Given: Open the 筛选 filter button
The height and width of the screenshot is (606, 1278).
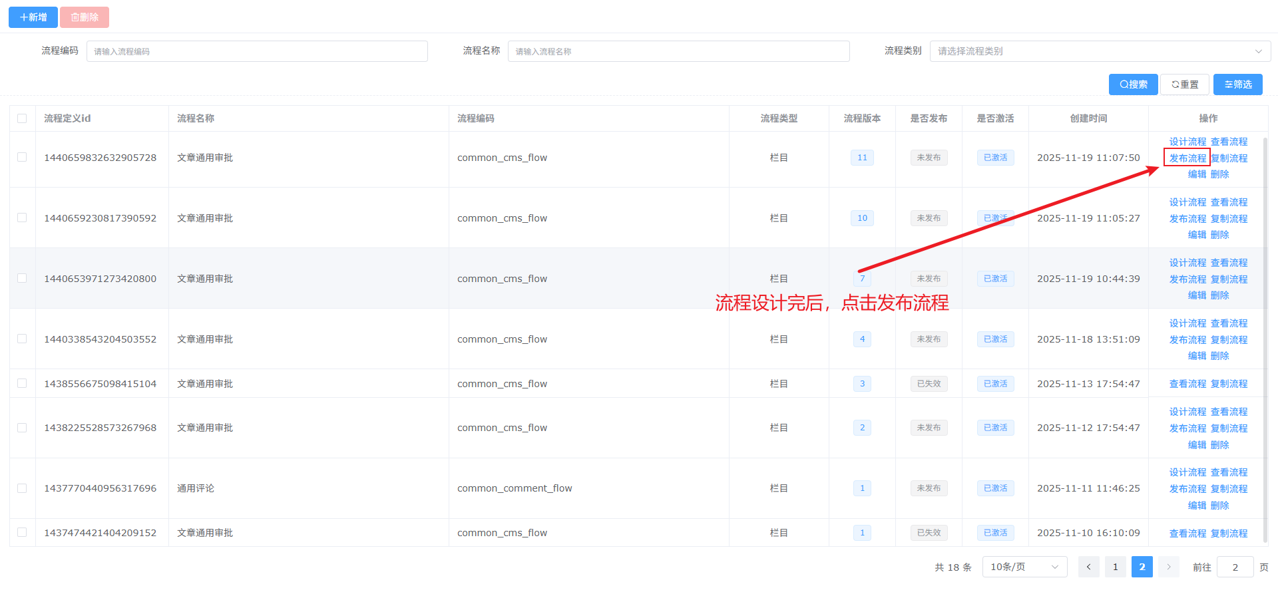Looking at the screenshot, I should 1237,84.
